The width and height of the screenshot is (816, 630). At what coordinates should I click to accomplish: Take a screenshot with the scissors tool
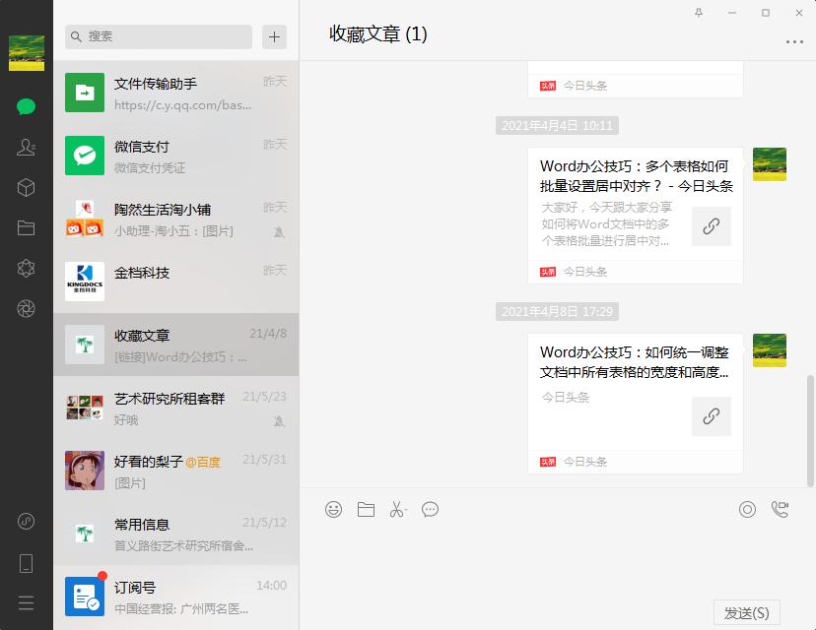click(396, 509)
